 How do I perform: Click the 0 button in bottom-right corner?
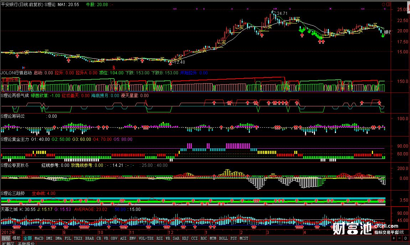click(405, 238)
